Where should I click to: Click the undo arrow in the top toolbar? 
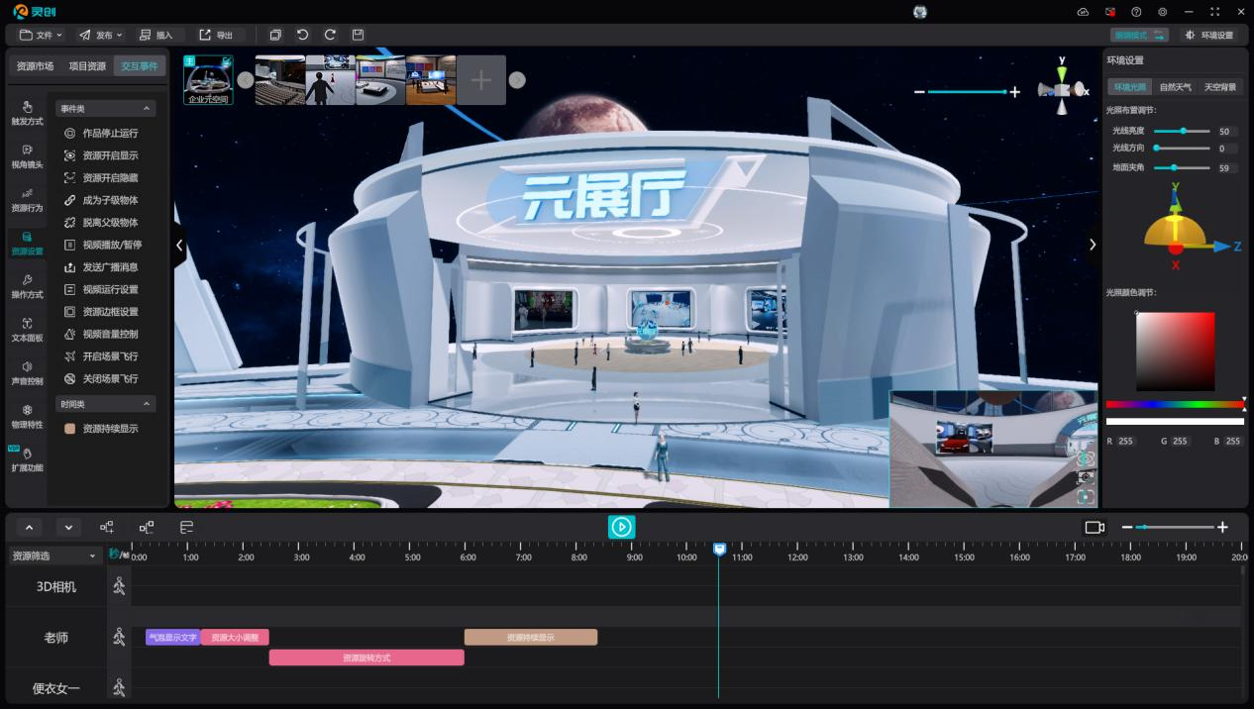tap(303, 35)
